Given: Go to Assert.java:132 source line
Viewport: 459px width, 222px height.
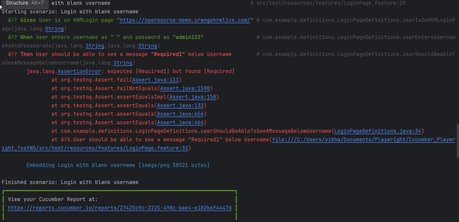Looking at the screenshot, I should coord(181,105).
